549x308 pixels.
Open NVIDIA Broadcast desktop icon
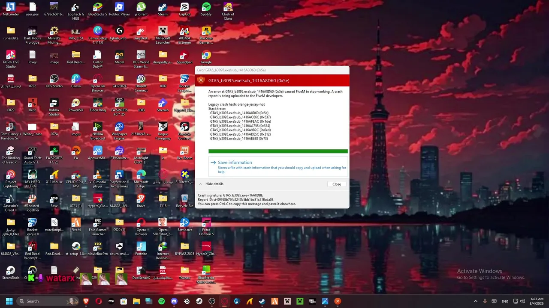pyautogui.click(x=98, y=131)
